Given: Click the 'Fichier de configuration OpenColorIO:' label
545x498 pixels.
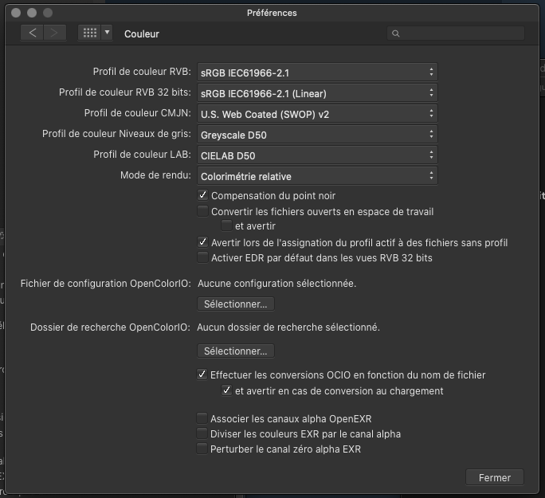Looking at the screenshot, I should [x=106, y=284].
